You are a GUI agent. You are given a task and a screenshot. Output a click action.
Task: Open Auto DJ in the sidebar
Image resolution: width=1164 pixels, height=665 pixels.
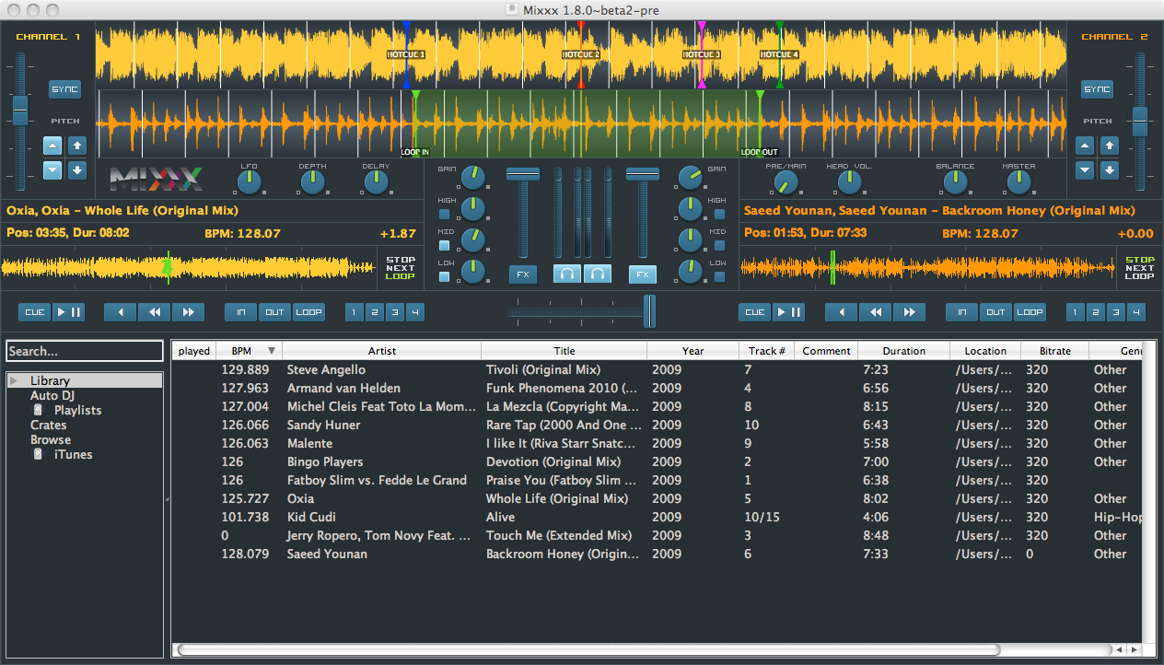point(52,395)
